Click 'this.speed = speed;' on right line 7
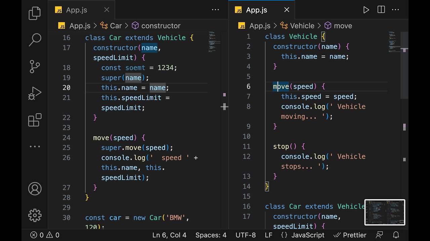This screenshot has height=241, width=430. tap(319, 96)
